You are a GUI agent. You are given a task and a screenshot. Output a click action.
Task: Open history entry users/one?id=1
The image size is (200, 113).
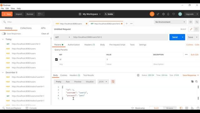tap(28, 96)
